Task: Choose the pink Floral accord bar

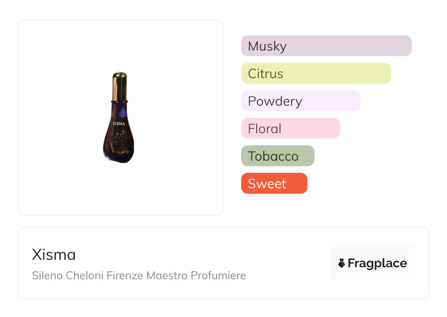Action: pos(290,128)
